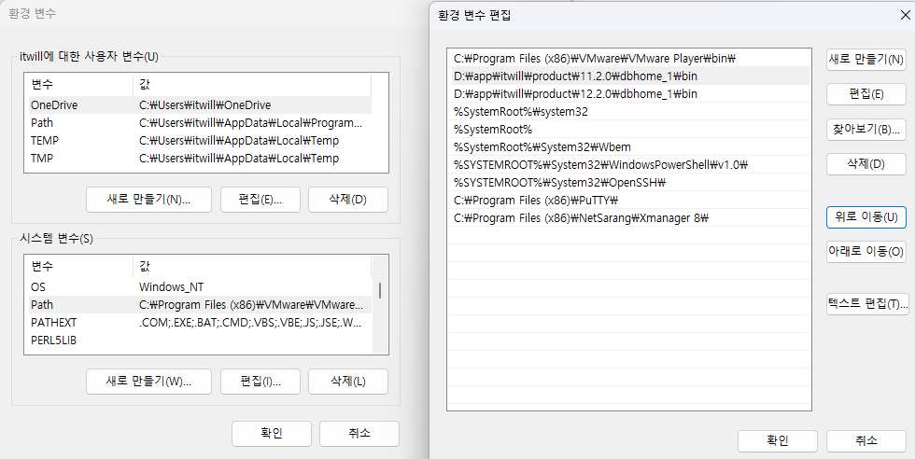Viewport: 915px width, 459px height.
Task: Select the 11.2.0 dbhome_1 bin entry
Action: pos(629,76)
